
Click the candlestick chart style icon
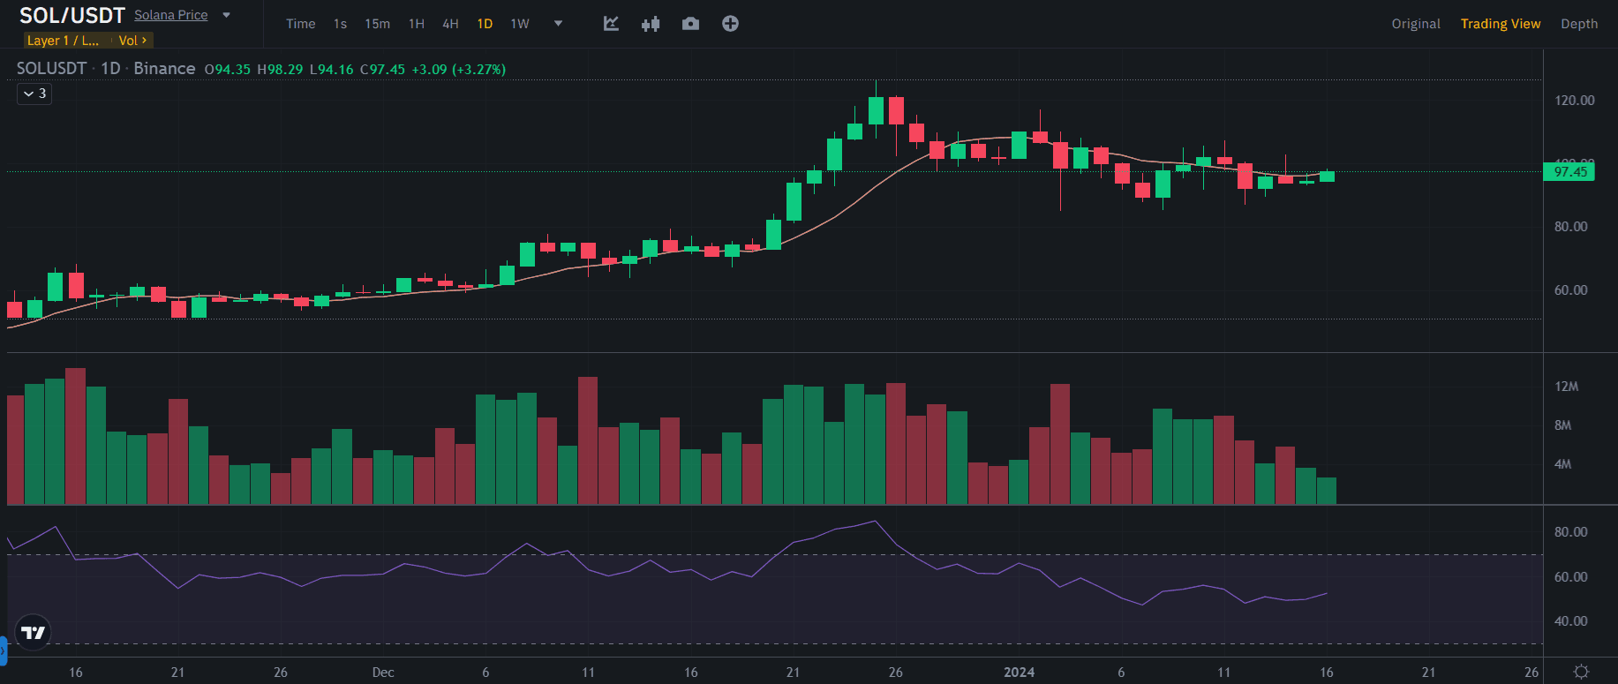click(651, 24)
